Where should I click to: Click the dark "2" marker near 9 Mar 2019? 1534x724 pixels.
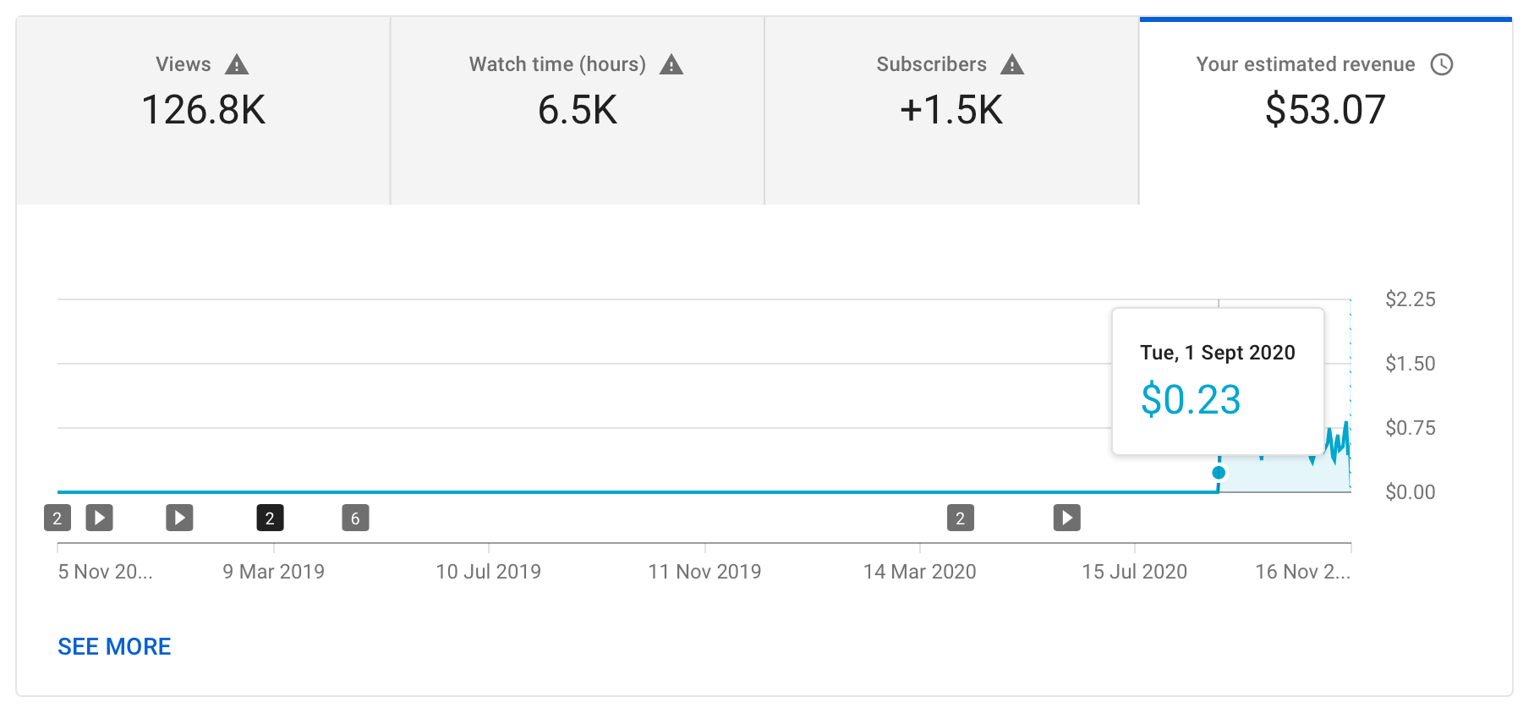[x=270, y=518]
